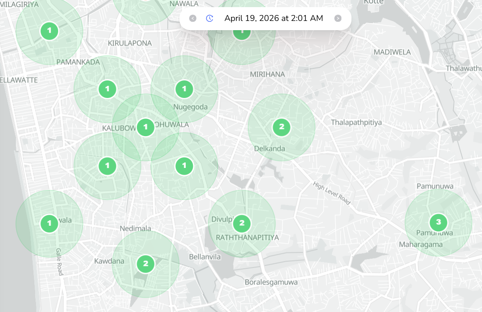Open cluster marker 3 near Pamunuwa
The image size is (482, 312).
[x=438, y=222]
